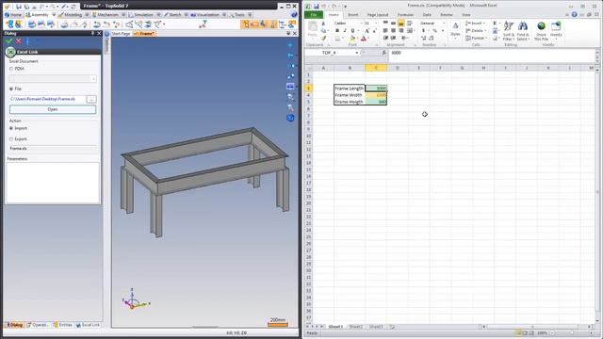
Task: Click the Excel Link command icon in dialog header
Action: point(10,52)
